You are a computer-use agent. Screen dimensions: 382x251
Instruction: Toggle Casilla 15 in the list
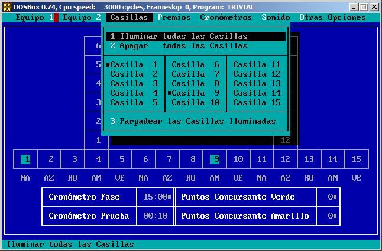(257, 102)
